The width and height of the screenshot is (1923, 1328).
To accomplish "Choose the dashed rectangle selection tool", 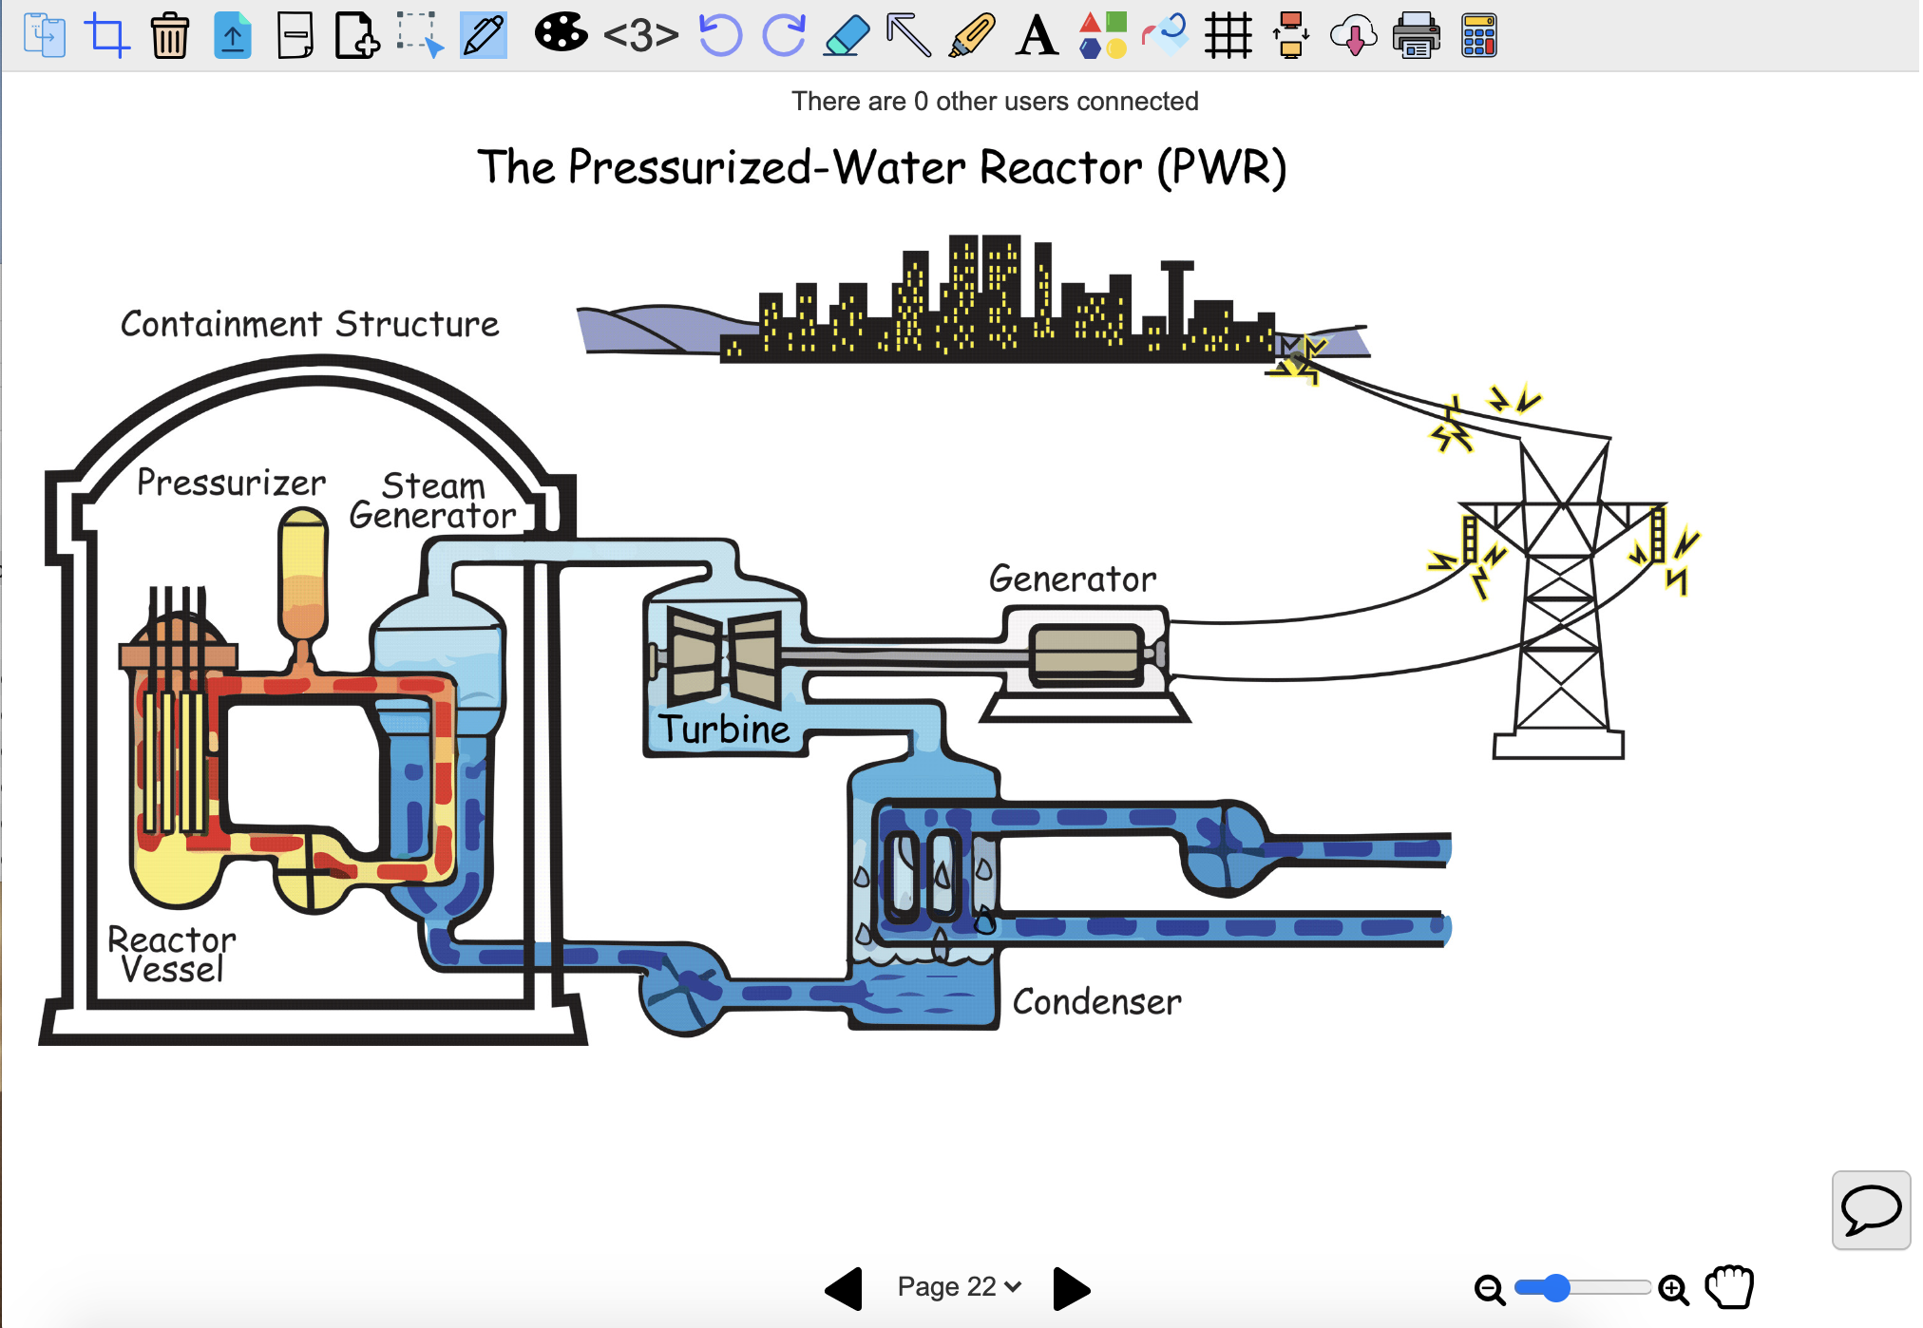I will [x=420, y=35].
